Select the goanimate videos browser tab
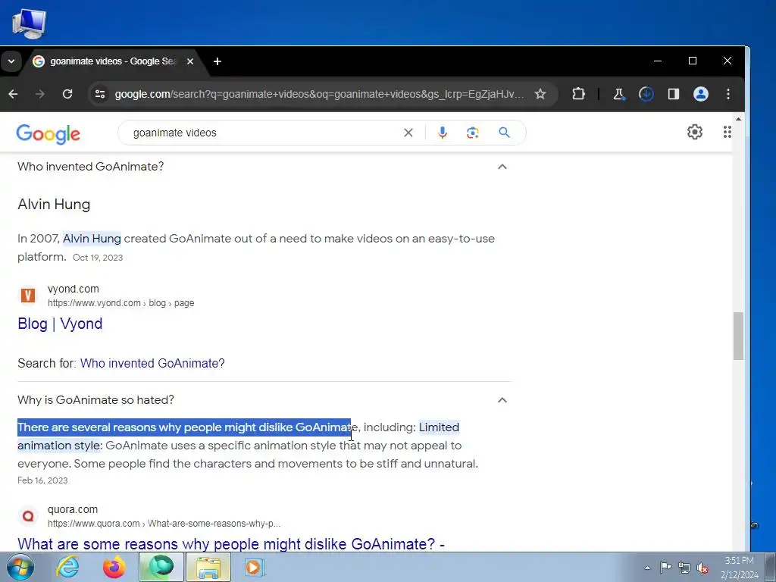Screen dimensions: 776x582 point(114,61)
